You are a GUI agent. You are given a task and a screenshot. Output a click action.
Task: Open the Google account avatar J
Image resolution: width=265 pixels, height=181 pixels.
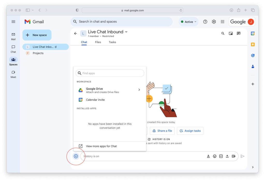(x=251, y=22)
